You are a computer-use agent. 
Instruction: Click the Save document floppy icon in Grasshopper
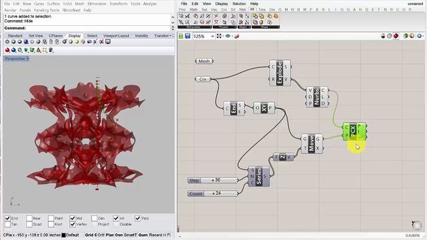tap(187, 36)
